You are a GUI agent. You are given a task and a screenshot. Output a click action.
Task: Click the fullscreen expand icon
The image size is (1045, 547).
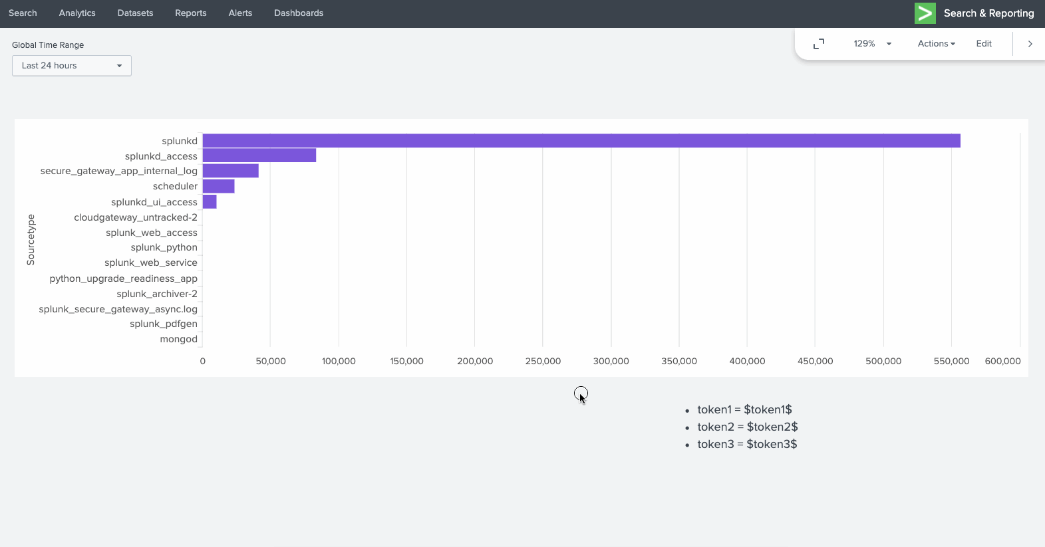click(819, 44)
